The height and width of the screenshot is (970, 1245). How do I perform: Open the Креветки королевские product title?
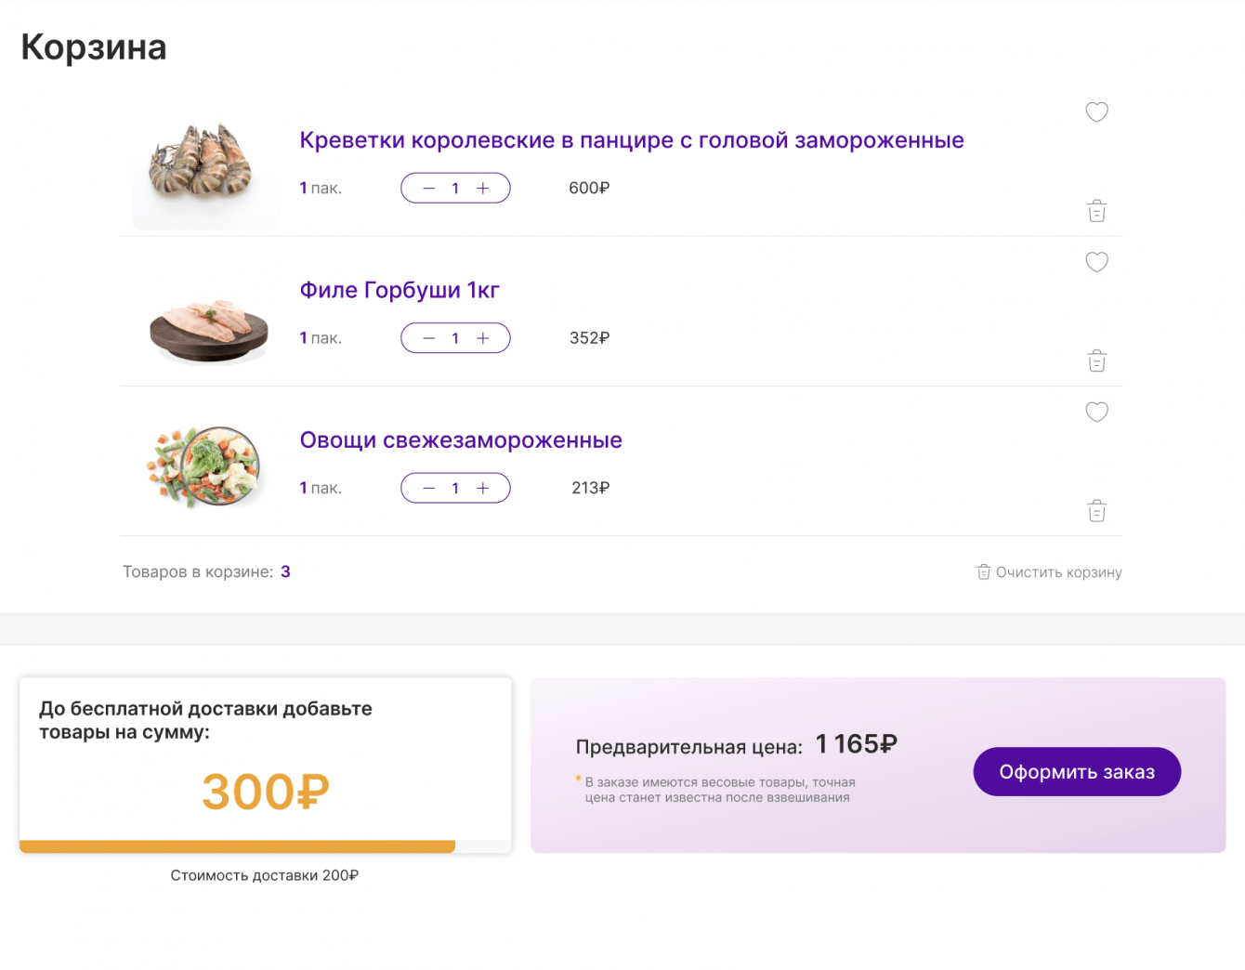point(631,140)
